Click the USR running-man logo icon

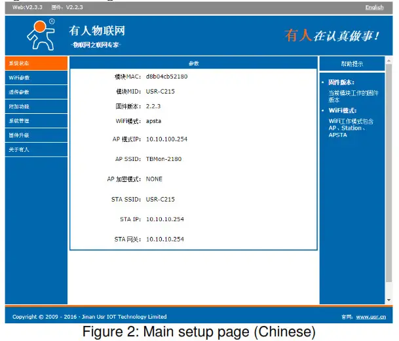click(x=41, y=35)
